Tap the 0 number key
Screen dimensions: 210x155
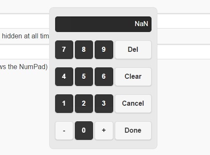(84, 131)
